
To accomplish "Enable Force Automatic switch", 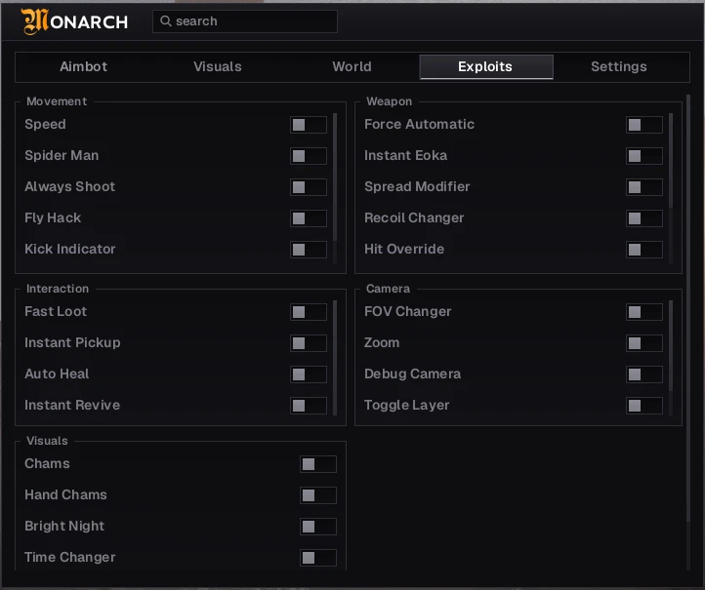I will [x=644, y=125].
